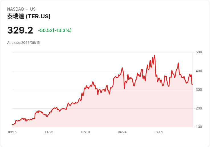Click the 100 y-axis price label

click(x=199, y=127)
